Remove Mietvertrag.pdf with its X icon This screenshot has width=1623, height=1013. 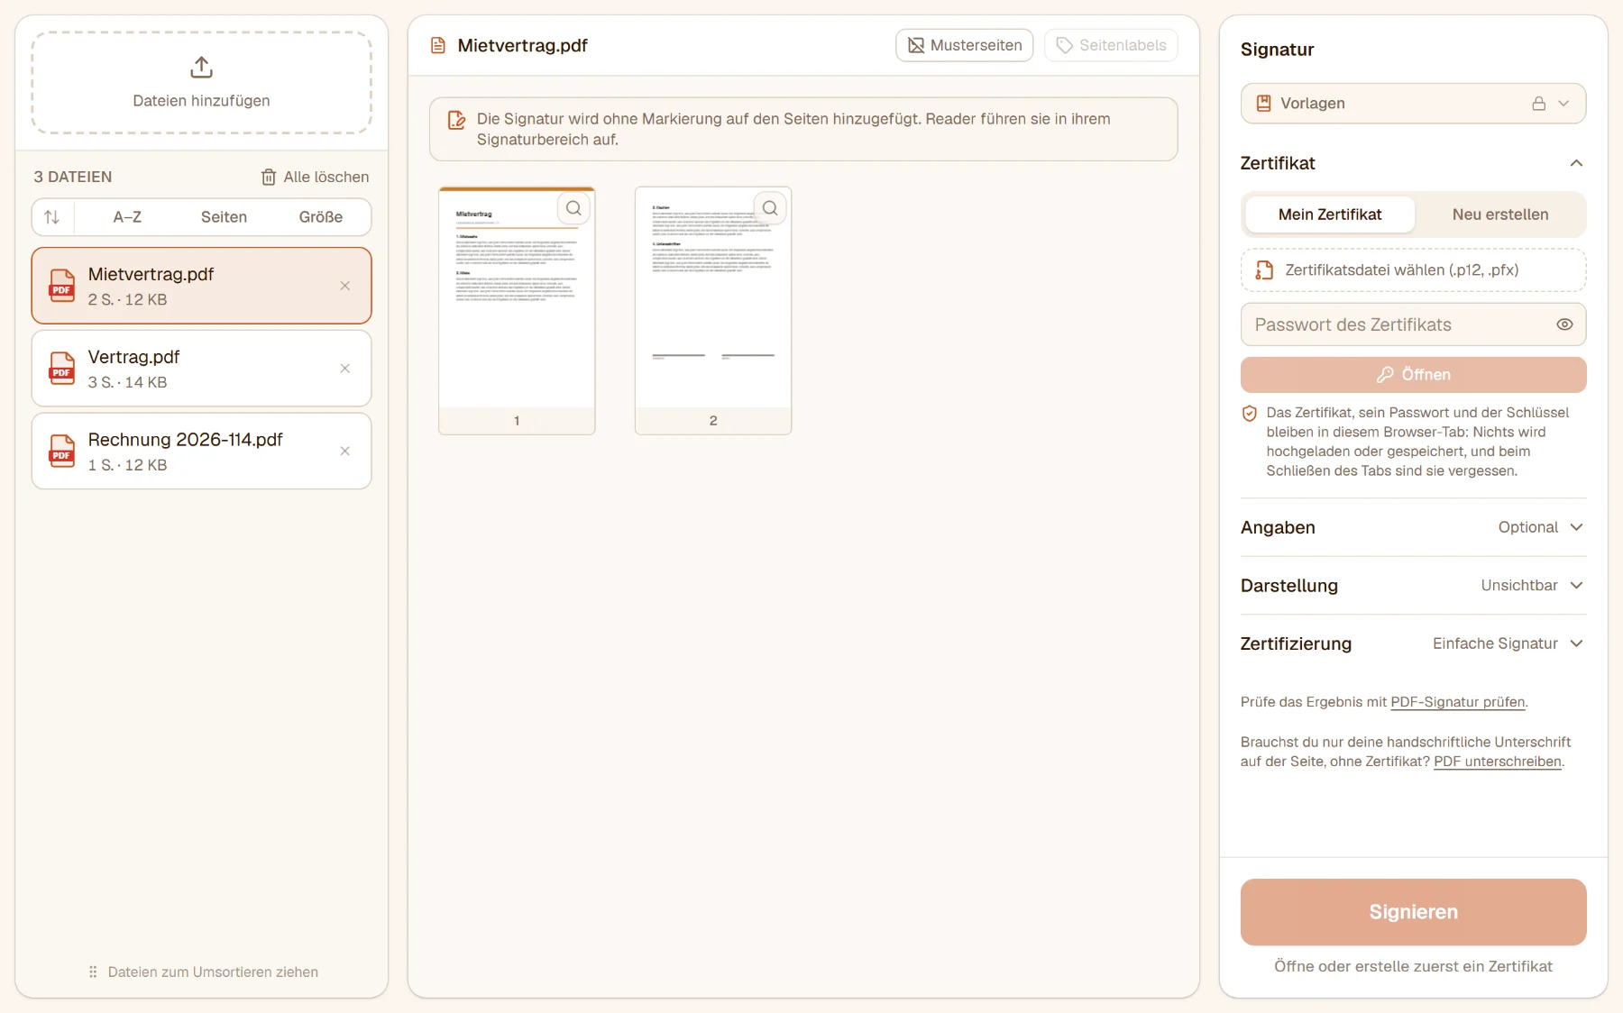[x=344, y=286]
